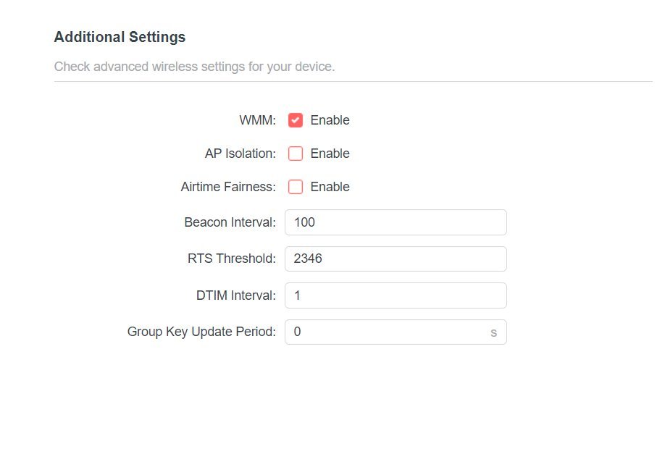Click the AP Isolation label
Screen dimensions: 665x449
tap(241, 154)
